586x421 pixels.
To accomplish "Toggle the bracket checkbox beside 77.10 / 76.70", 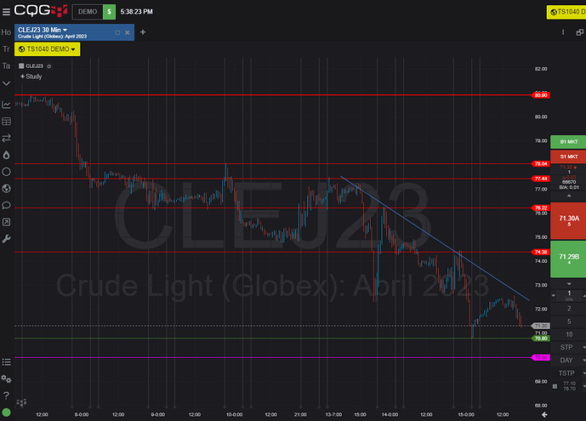I will pos(555,386).
